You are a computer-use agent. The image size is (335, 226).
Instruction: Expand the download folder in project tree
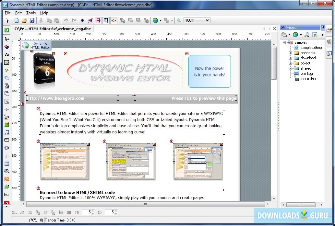(290, 58)
